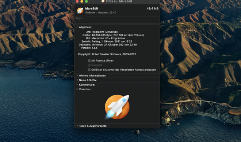The height and width of the screenshot is (142, 241).
Task: Expand the 'Weitere Informationen' section
Action: 77,75
